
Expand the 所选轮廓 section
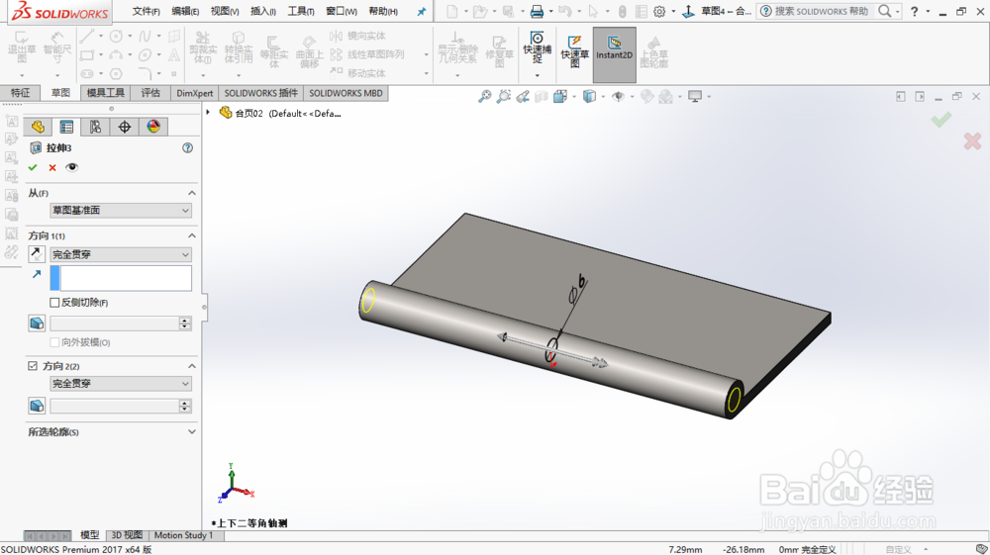192,432
